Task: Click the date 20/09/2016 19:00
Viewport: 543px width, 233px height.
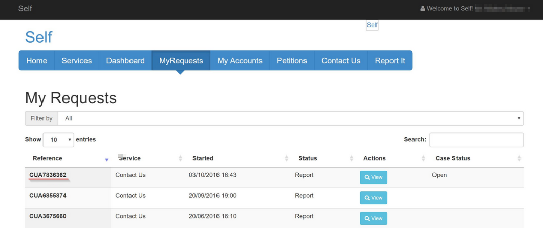Action: coord(212,196)
